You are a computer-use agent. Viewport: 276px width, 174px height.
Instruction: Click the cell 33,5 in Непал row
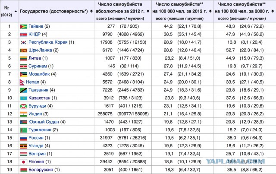coord(230,82)
